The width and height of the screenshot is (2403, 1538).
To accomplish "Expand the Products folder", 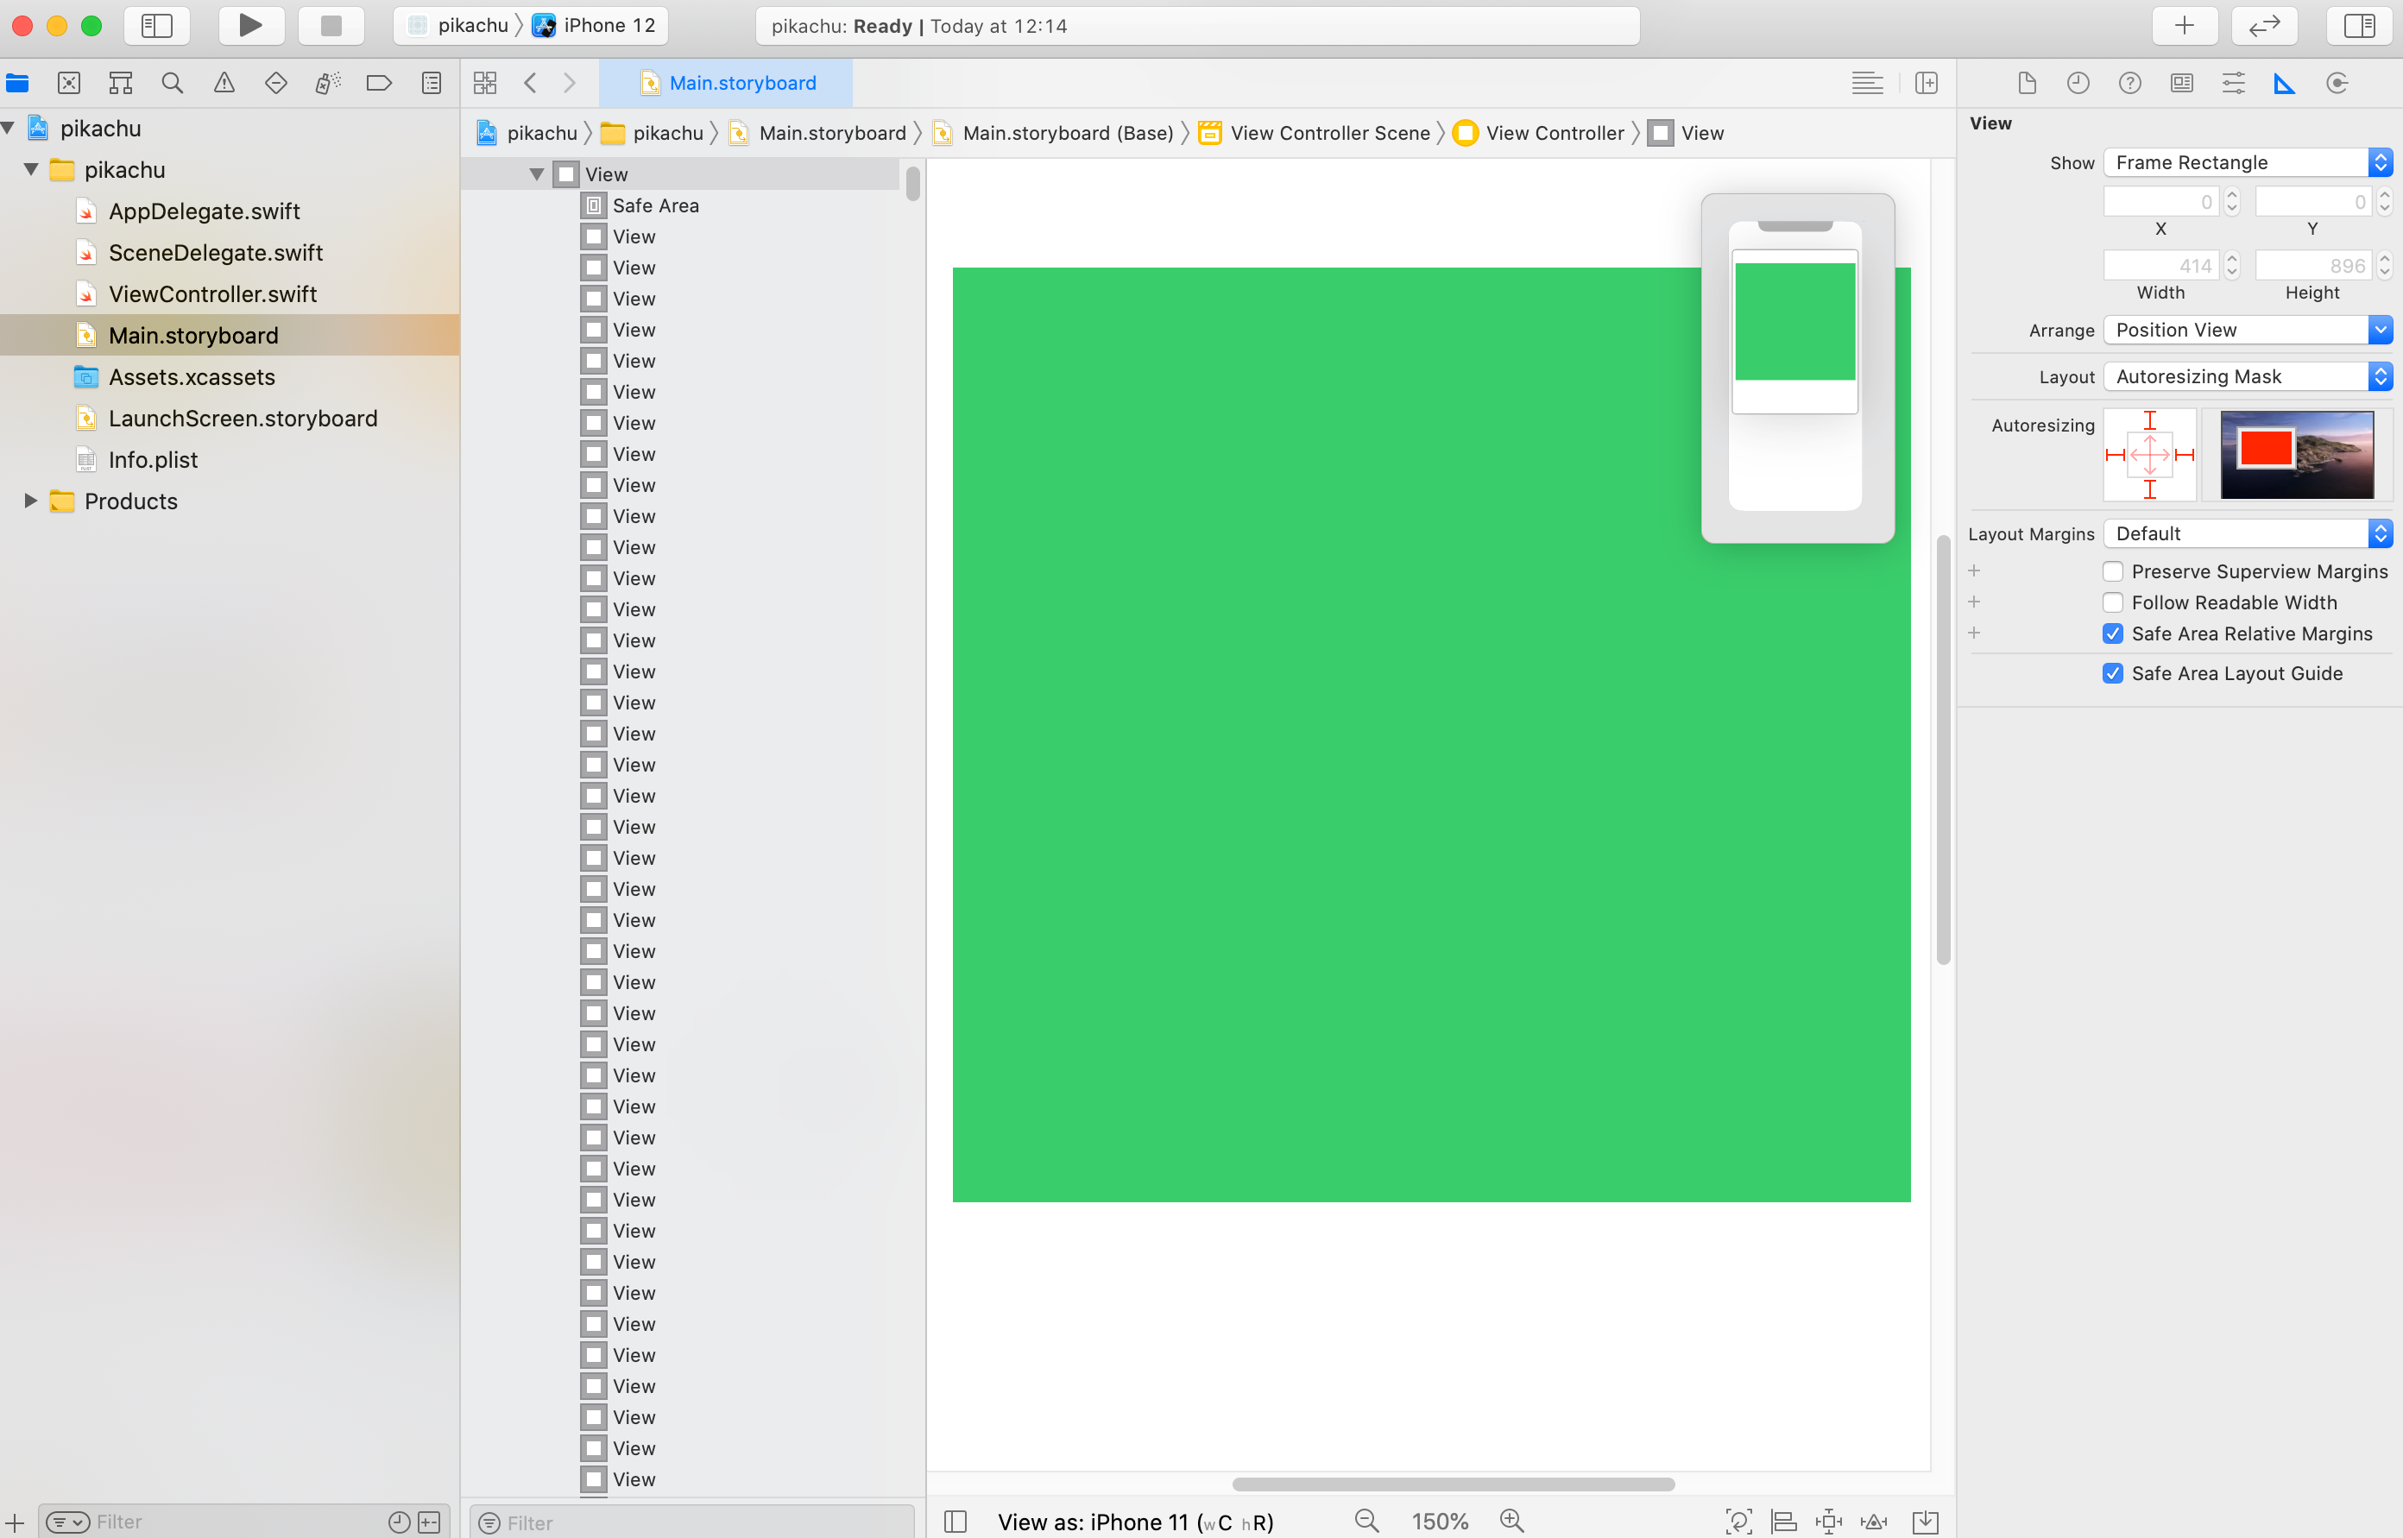I will 30,501.
